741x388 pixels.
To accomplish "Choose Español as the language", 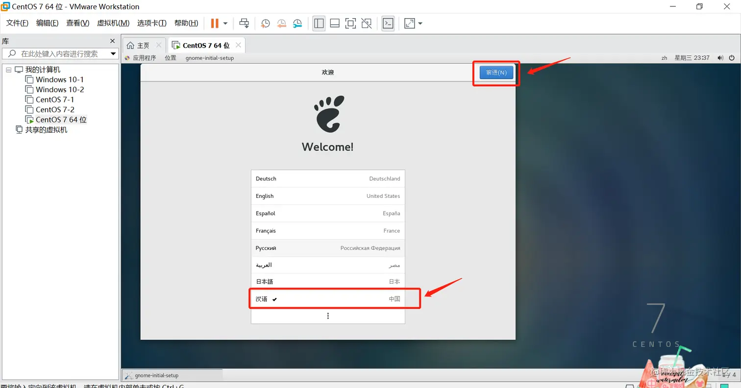I will 328,213.
